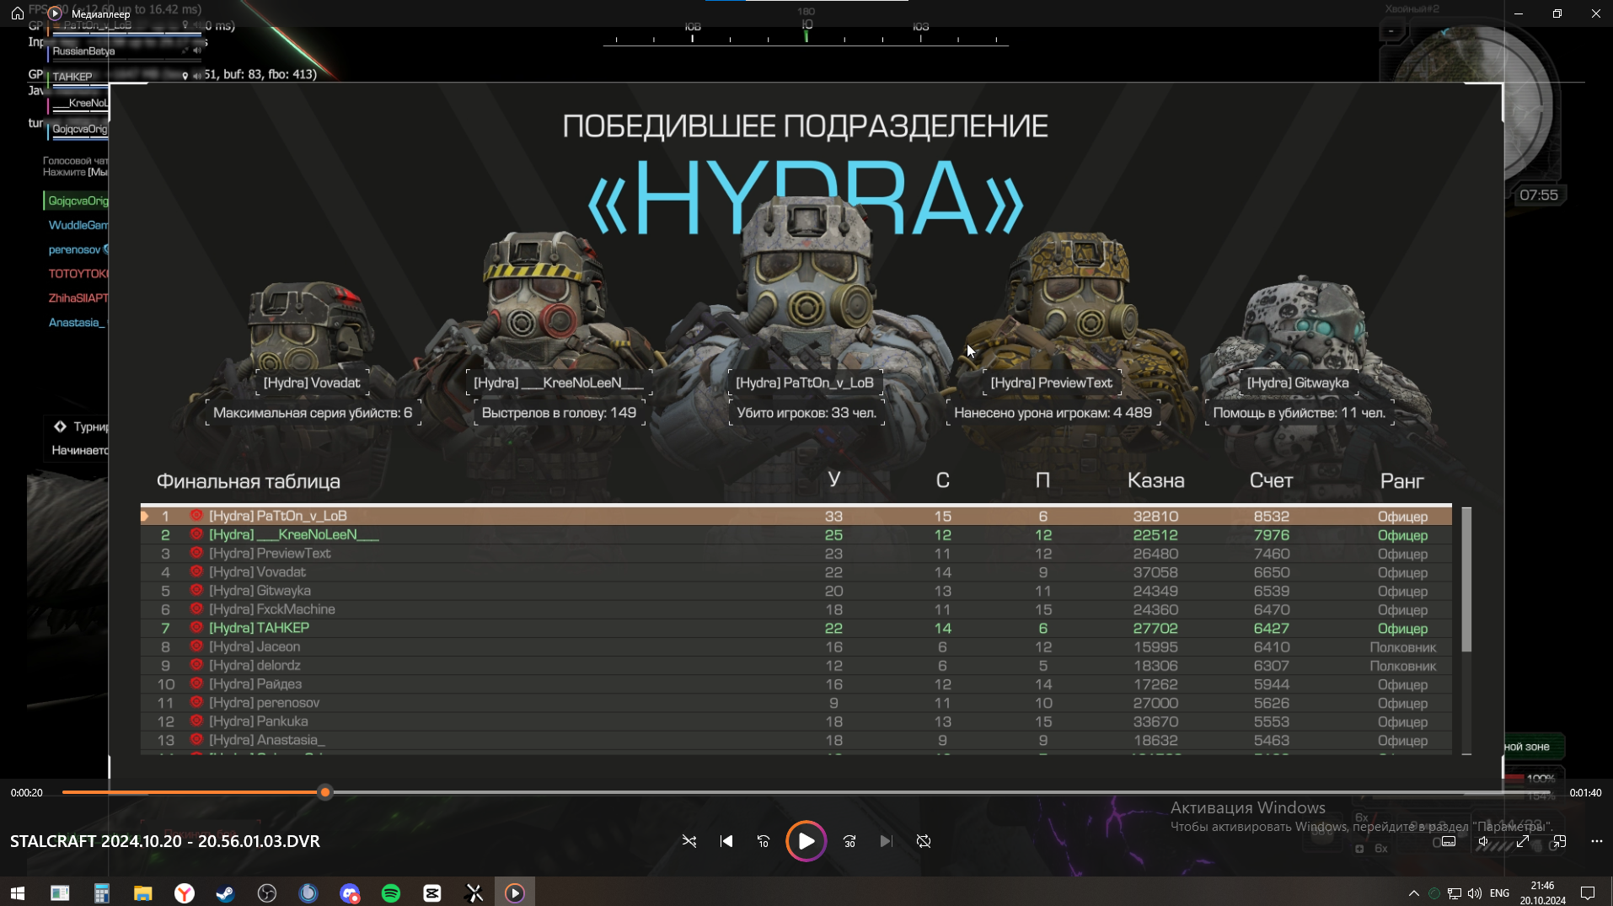The height and width of the screenshot is (906, 1613).
Task: Click the total duration 0:01:40
Action: pyautogui.click(x=1585, y=793)
